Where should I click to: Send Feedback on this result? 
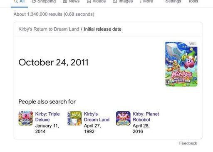click(x=188, y=143)
